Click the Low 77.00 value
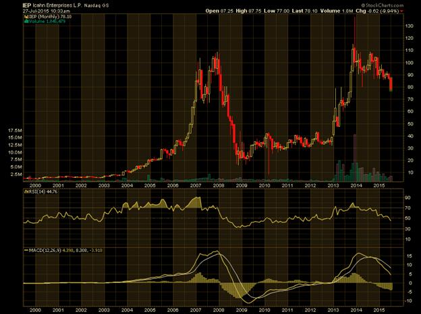 tap(277, 11)
